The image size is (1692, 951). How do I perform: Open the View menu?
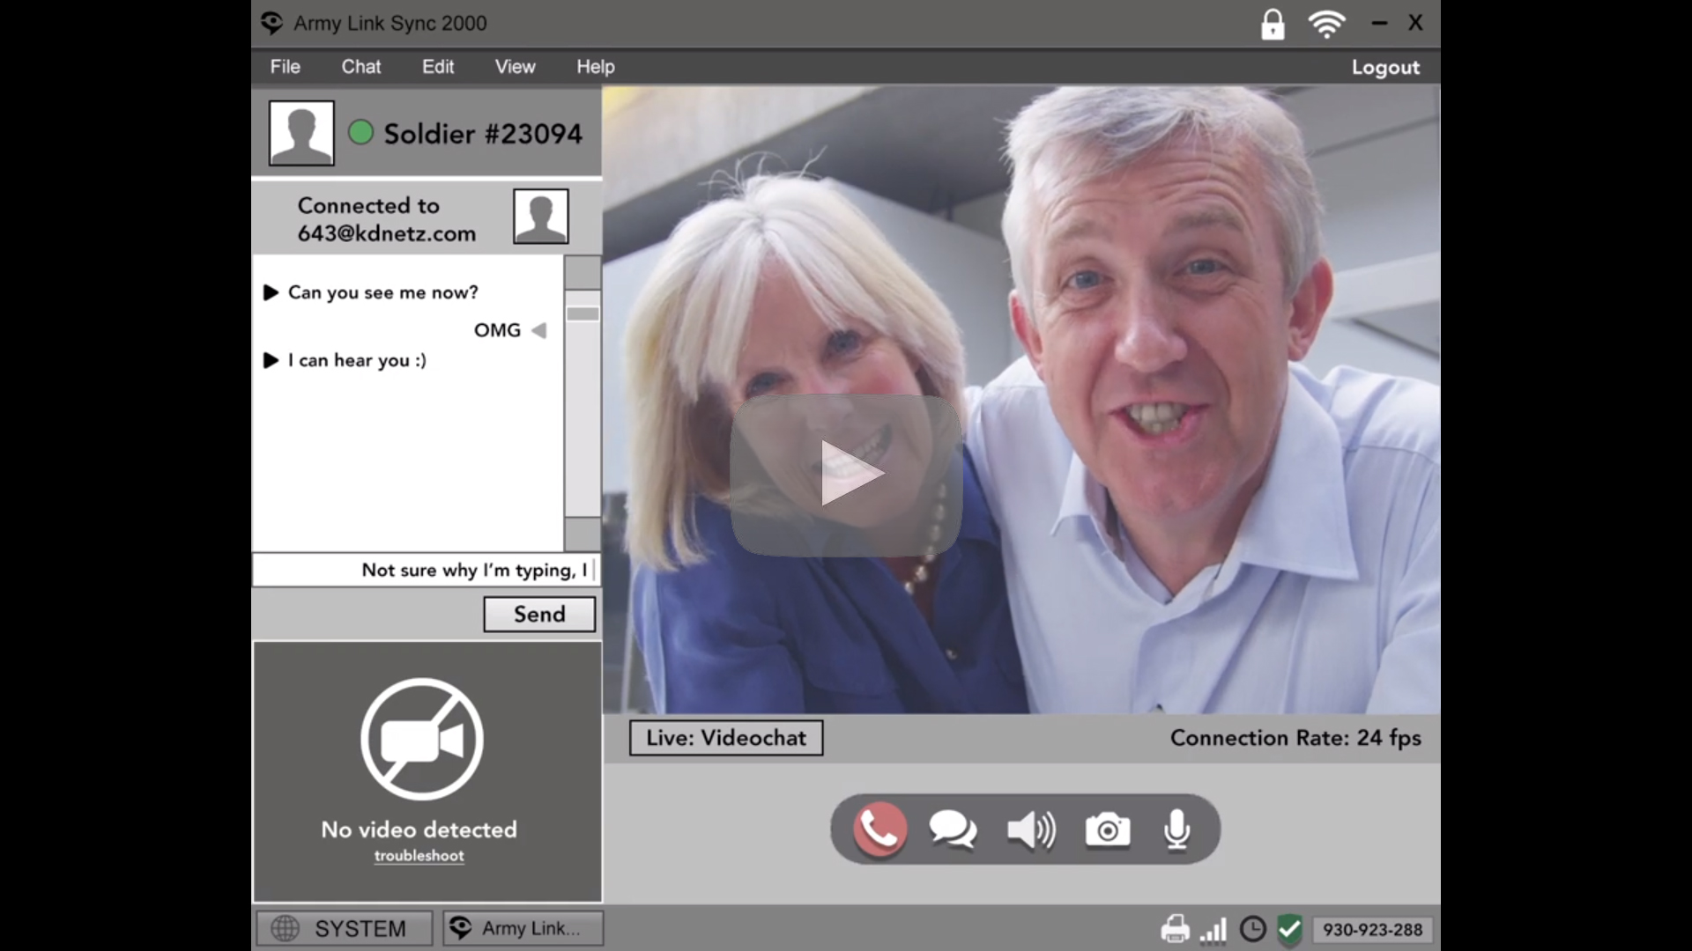(x=515, y=67)
